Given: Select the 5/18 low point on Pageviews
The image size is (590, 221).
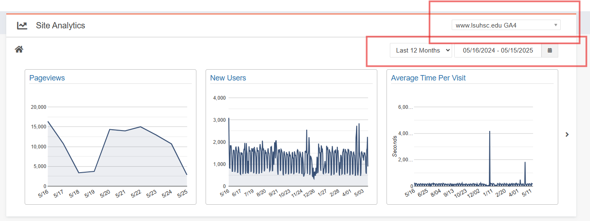Looking at the screenshot, I should click(79, 173).
